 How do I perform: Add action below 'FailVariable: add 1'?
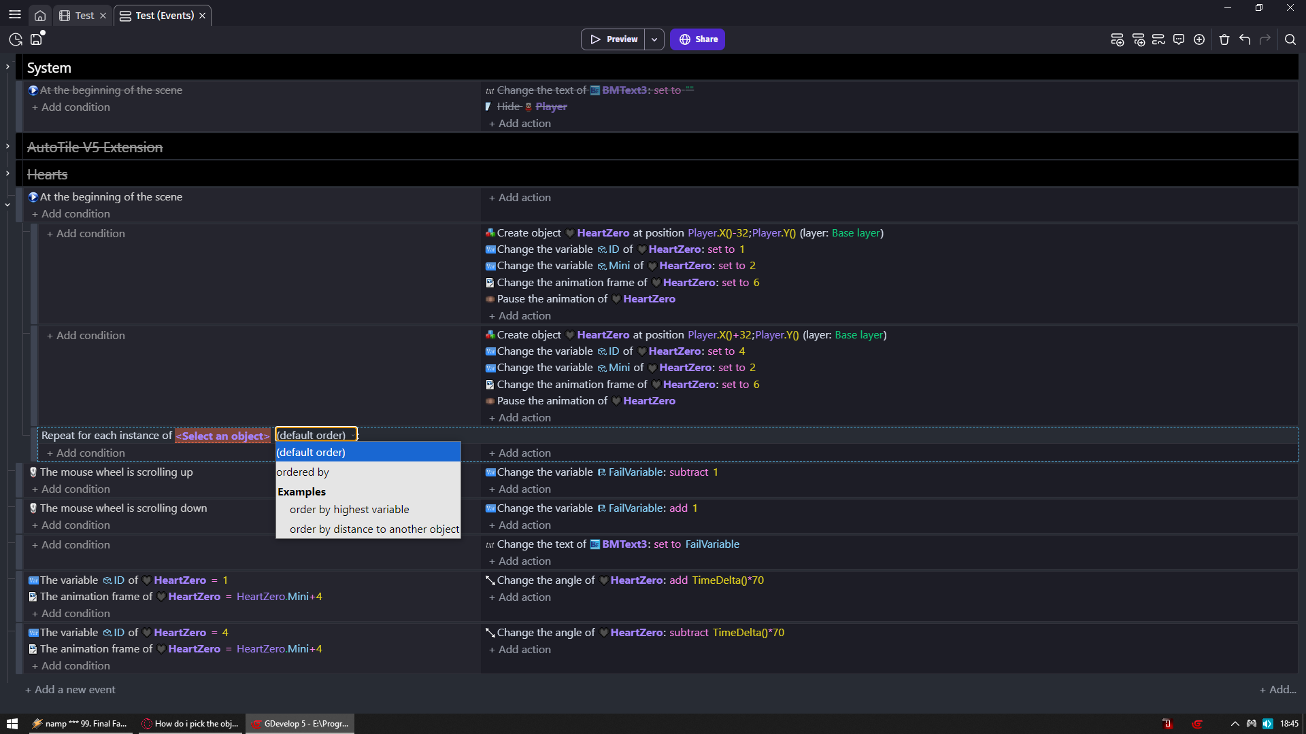tap(520, 525)
